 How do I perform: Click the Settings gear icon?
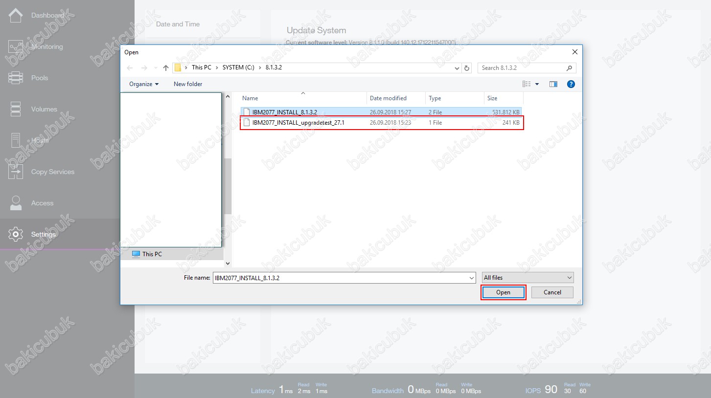tap(16, 234)
